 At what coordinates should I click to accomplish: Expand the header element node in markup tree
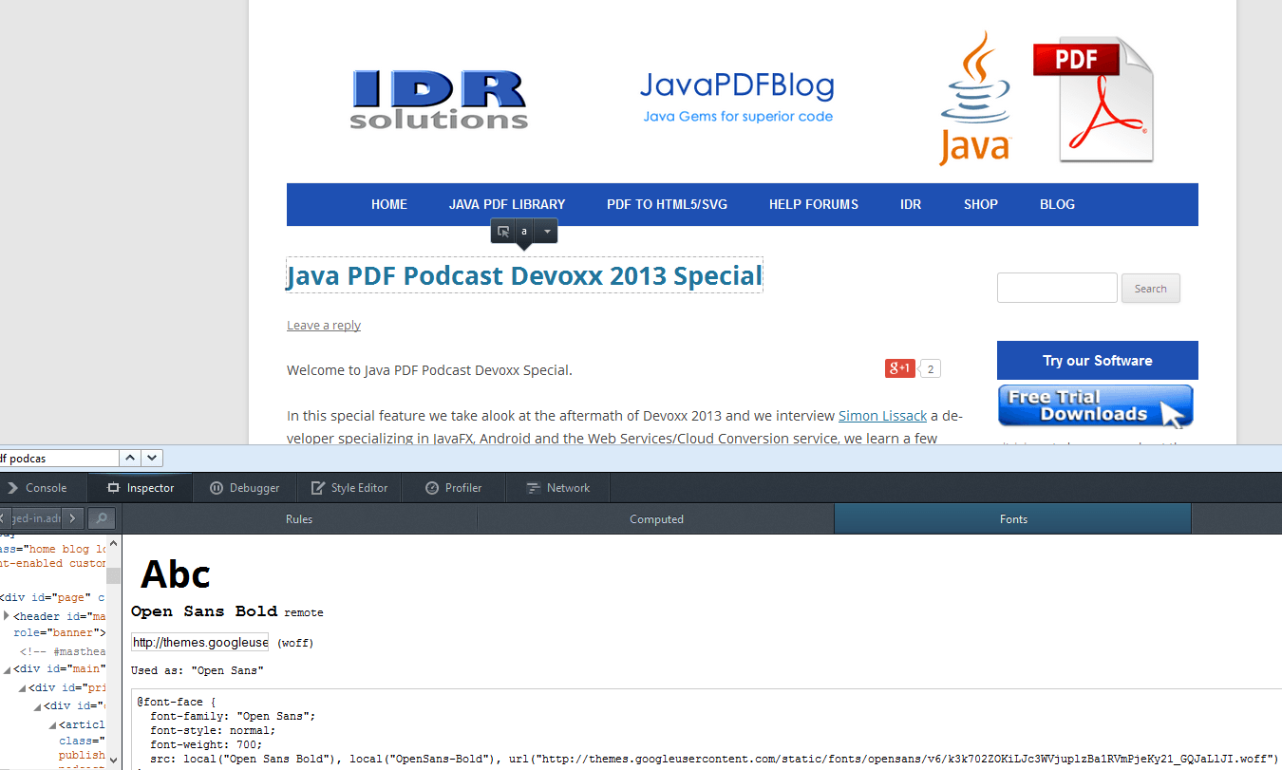(x=7, y=616)
